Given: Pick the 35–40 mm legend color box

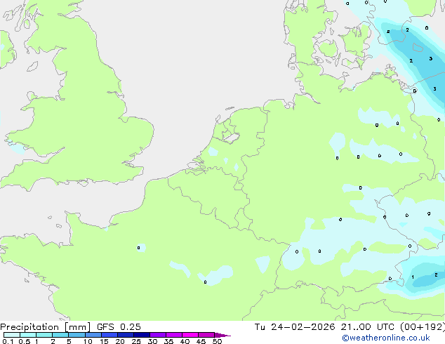Looking at the screenshot, I should 173,335.
